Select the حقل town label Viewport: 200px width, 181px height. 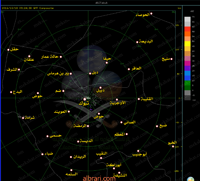(x=14, y=49)
